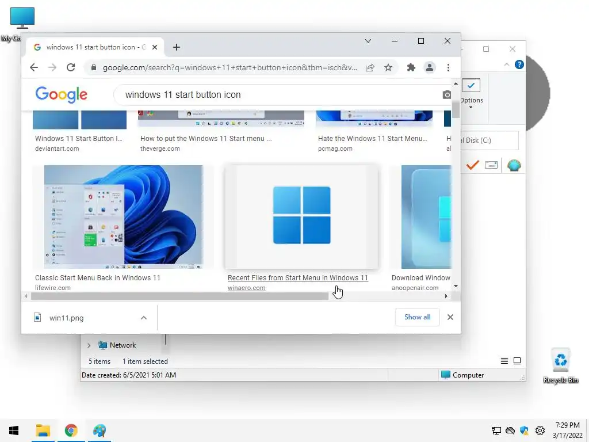
Task: Expand the Network tree node
Action: [89, 345]
